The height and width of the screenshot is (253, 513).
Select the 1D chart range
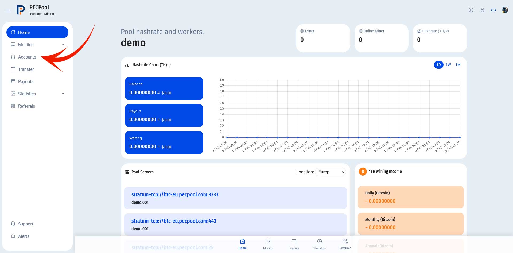(x=438, y=65)
